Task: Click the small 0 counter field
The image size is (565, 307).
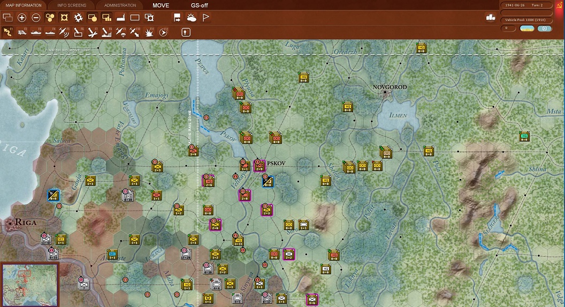Action: pos(508,28)
